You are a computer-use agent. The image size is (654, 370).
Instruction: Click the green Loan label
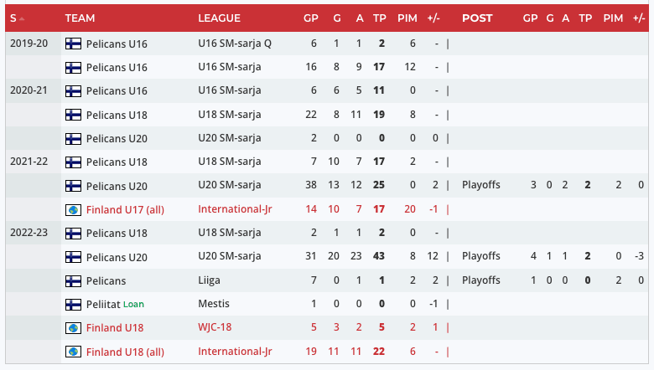point(134,304)
